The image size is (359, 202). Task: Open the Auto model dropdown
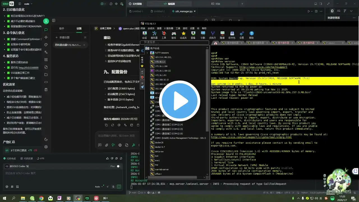click(99, 187)
